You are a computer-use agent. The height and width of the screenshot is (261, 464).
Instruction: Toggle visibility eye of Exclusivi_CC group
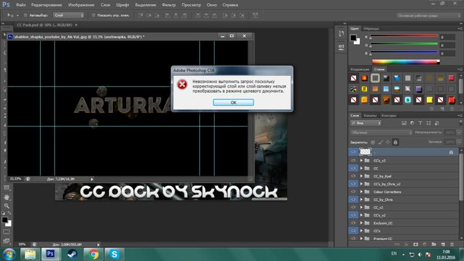click(353, 223)
